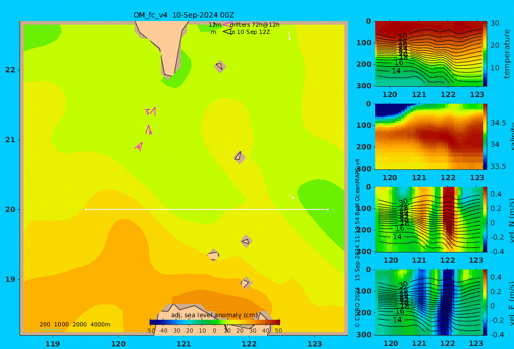Image resolution: width=514 pixels, height=349 pixels.
Task: Click the middle of the white 20N transect line
Action: tap(207, 209)
